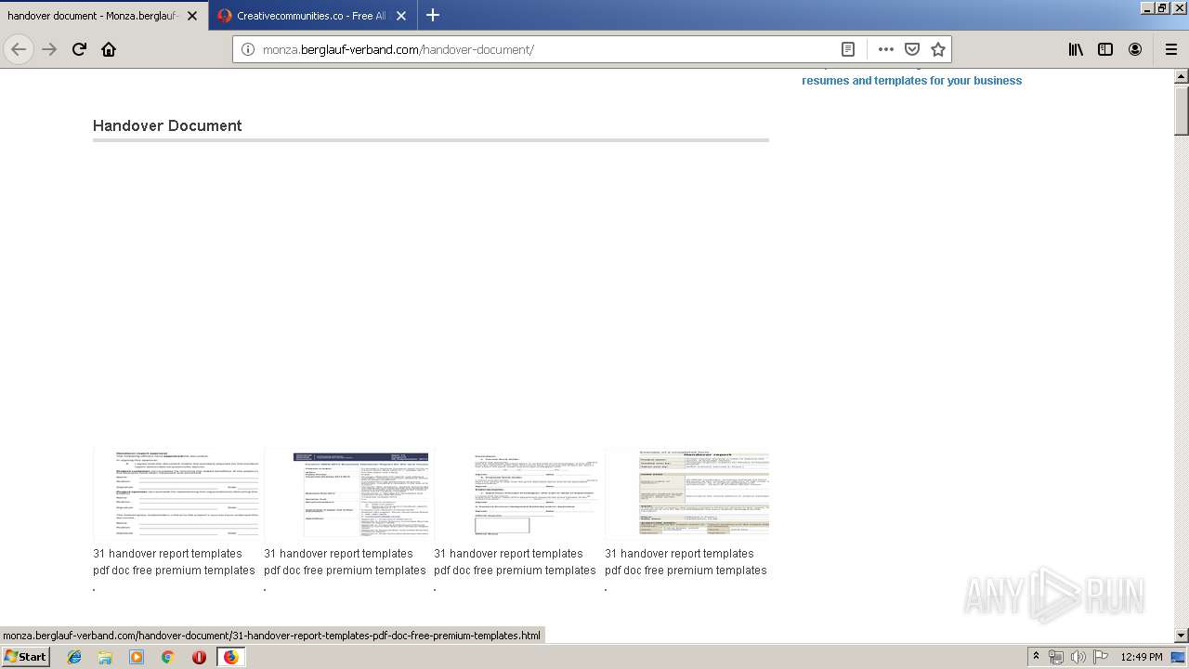Screen dimensions: 1189x669
Task: Open second '31 handover report templates' link
Action: coord(345,562)
